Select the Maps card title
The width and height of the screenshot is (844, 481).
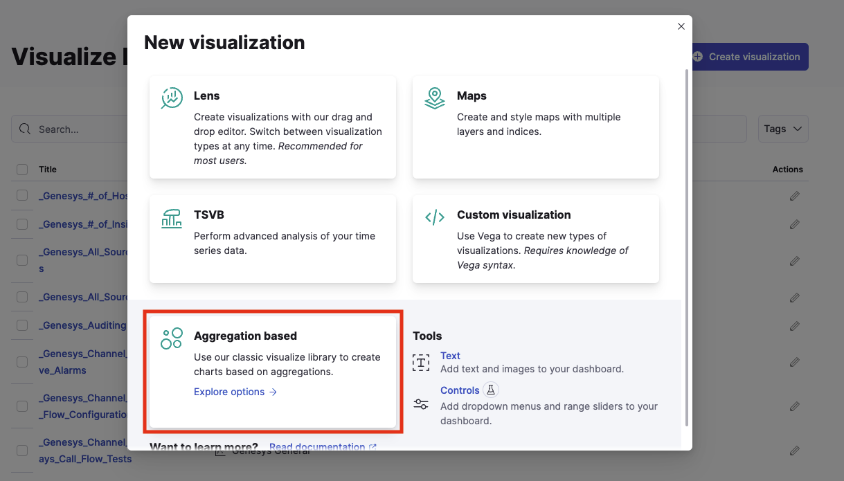click(x=472, y=96)
